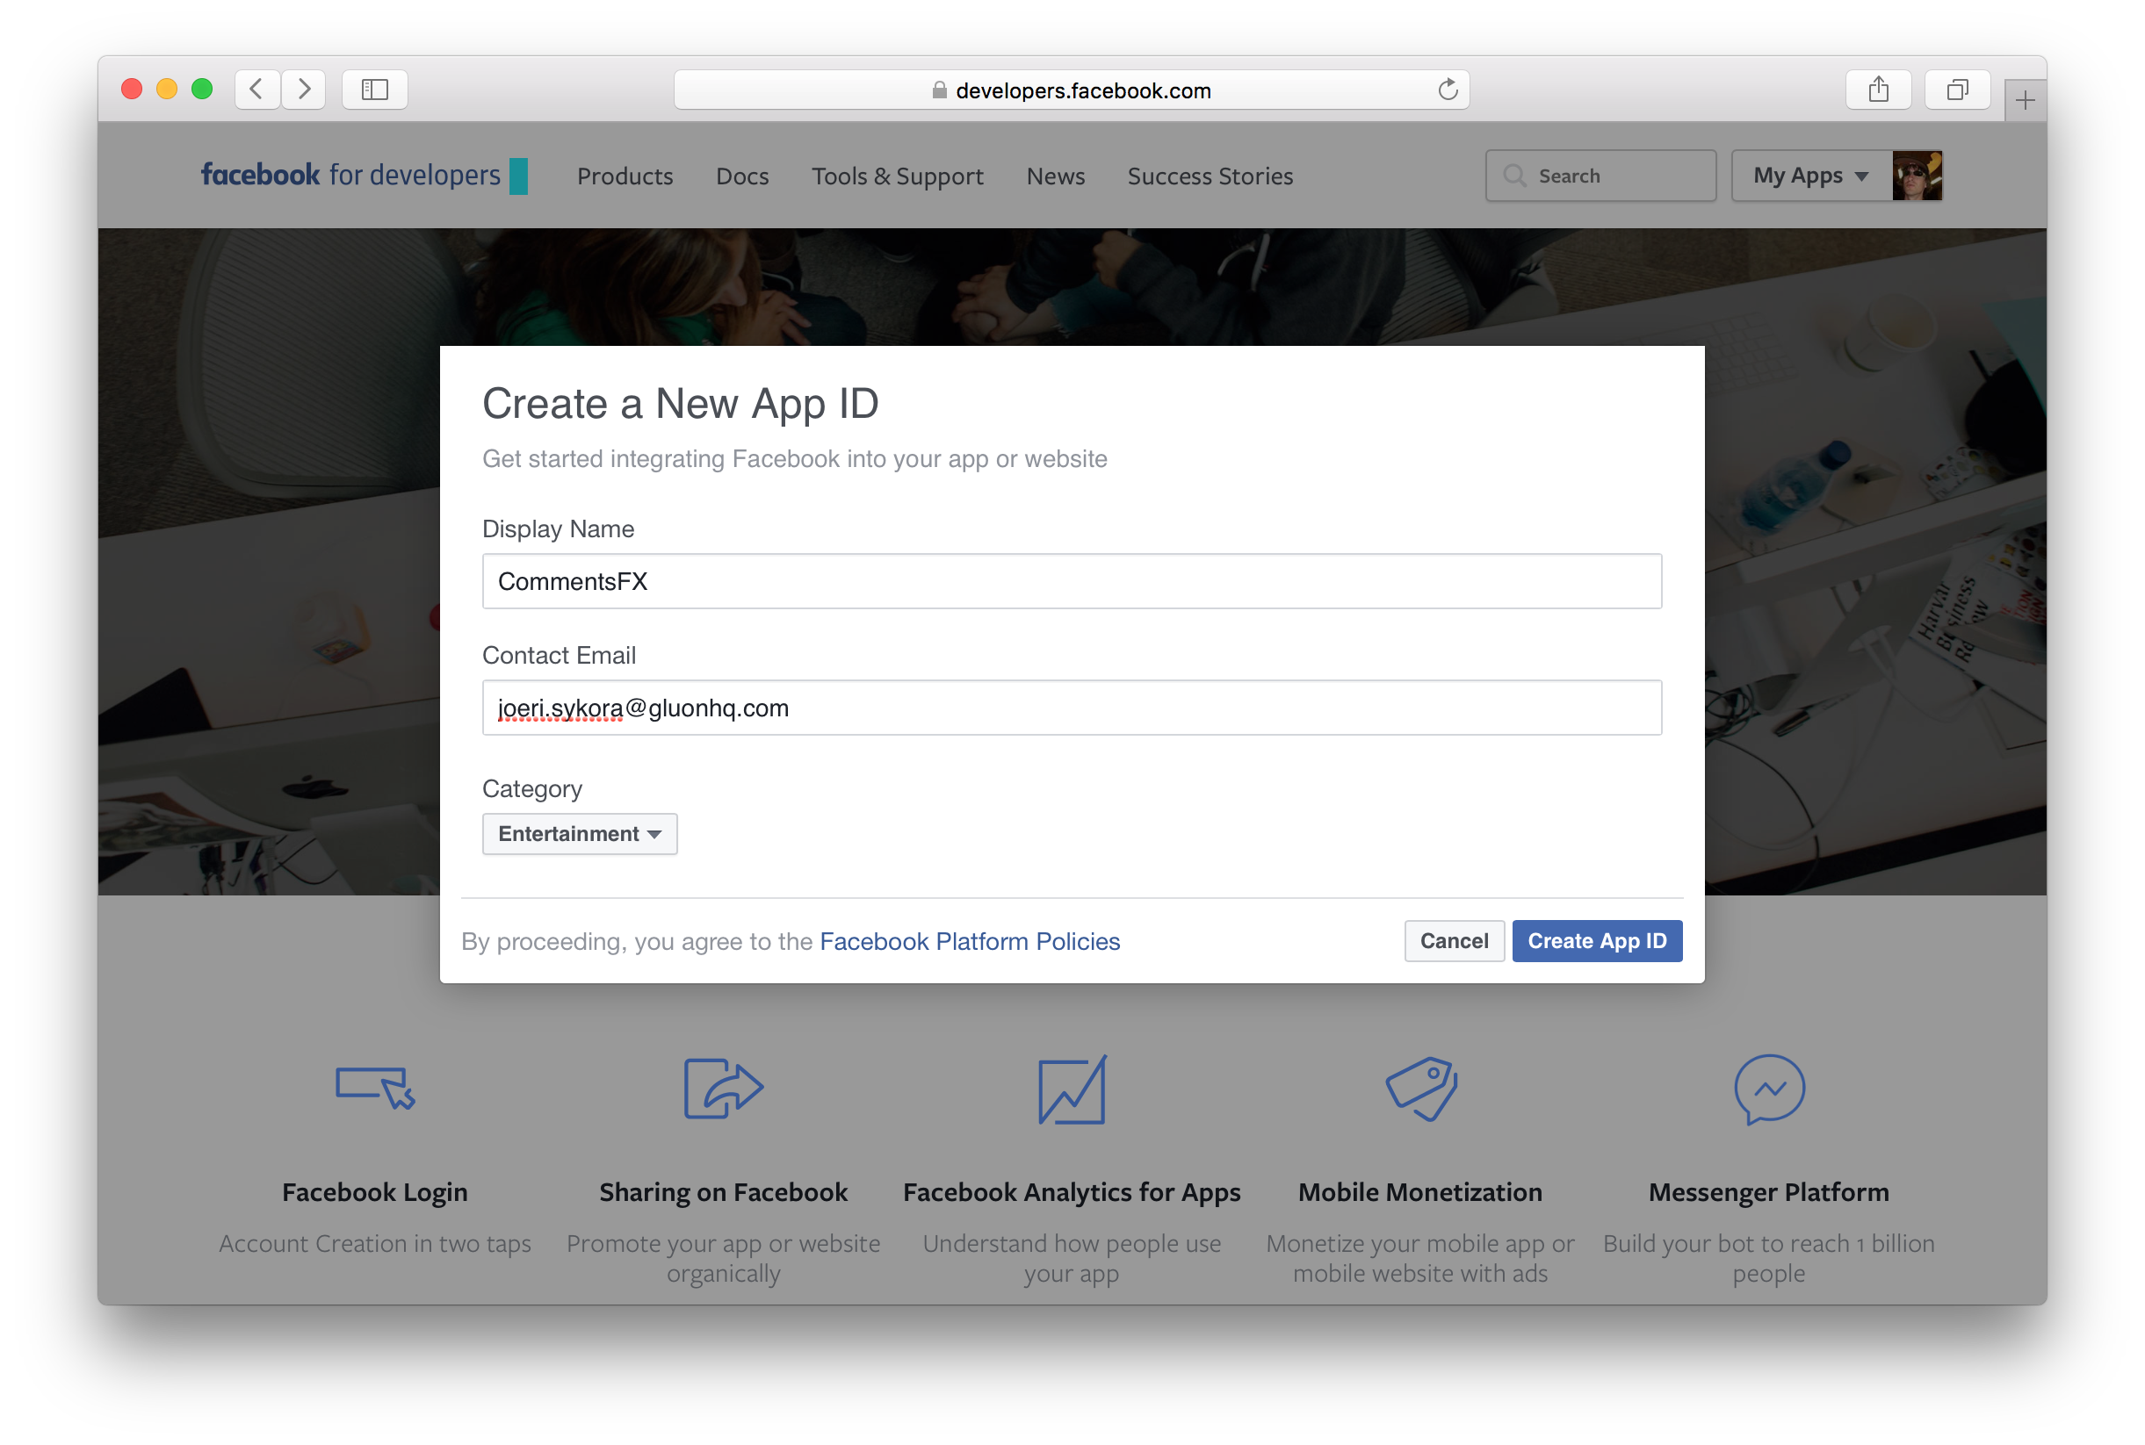
Task: Click the Facebook Platform Policies link
Action: (969, 940)
